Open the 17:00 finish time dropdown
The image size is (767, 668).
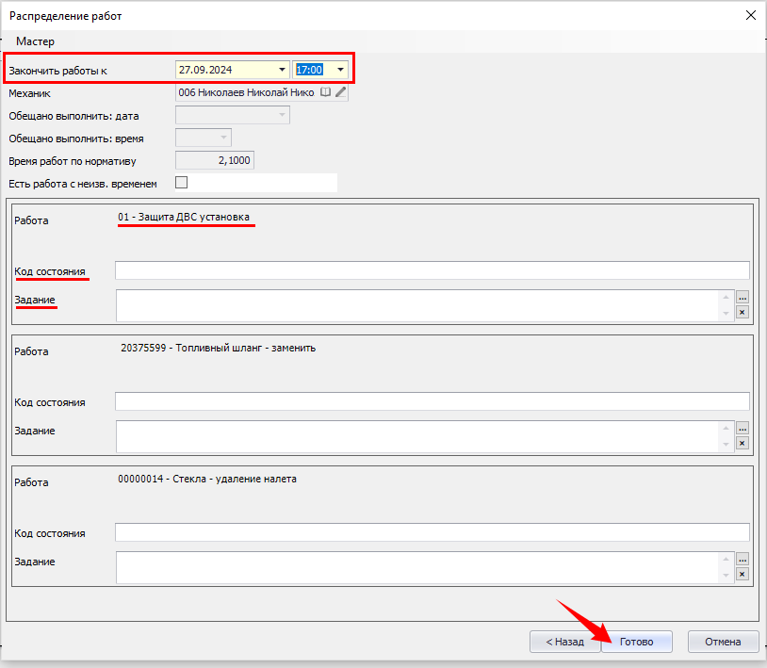pos(340,70)
